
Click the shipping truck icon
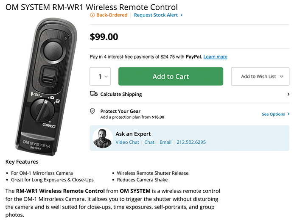pyautogui.click(x=94, y=94)
